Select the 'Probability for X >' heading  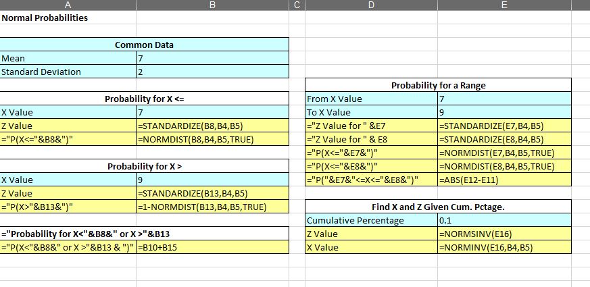coord(144,166)
